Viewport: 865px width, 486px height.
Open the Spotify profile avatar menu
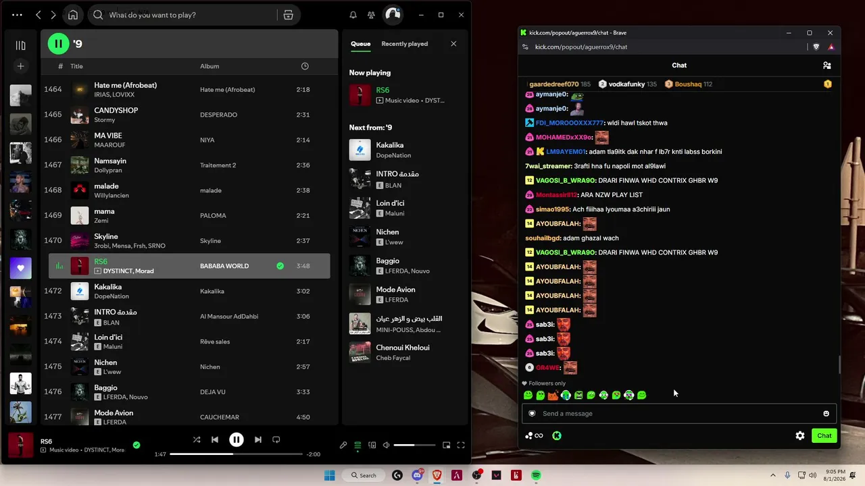click(x=393, y=15)
